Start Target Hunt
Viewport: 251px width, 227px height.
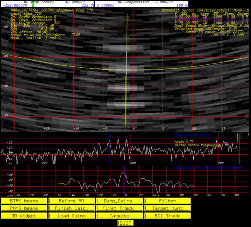pyautogui.click(x=167, y=208)
